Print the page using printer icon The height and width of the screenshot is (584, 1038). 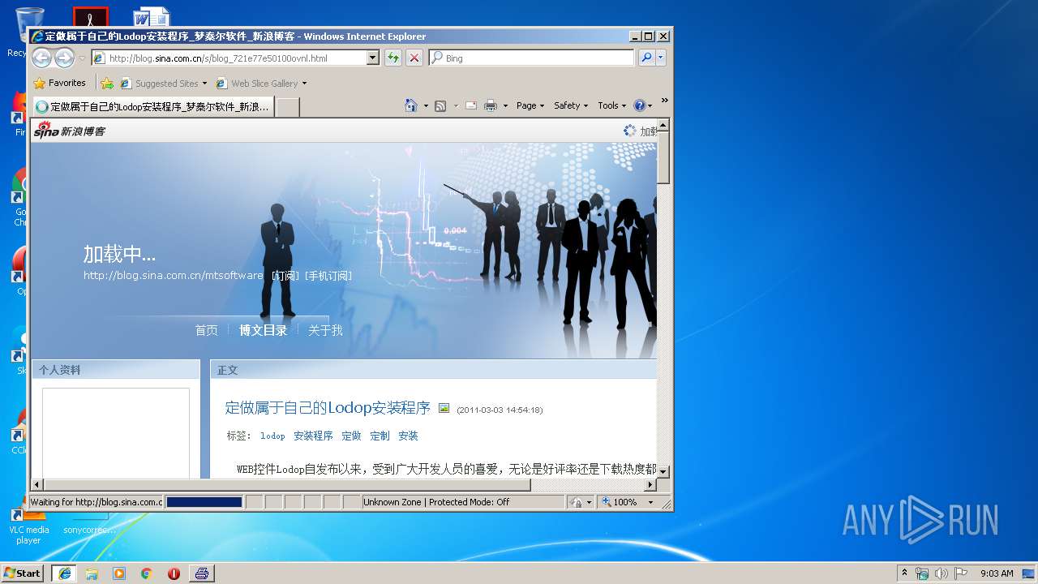coord(491,105)
